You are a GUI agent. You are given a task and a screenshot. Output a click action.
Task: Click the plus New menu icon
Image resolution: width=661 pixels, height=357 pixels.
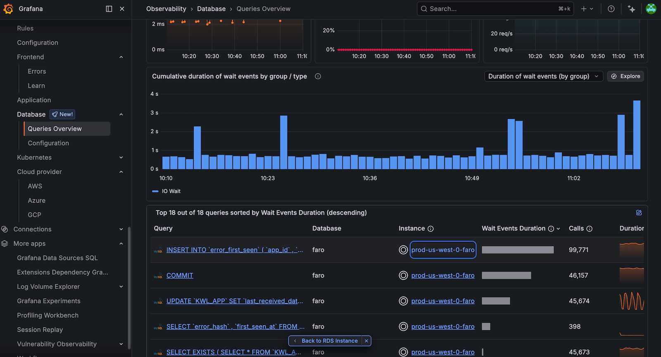point(587,9)
